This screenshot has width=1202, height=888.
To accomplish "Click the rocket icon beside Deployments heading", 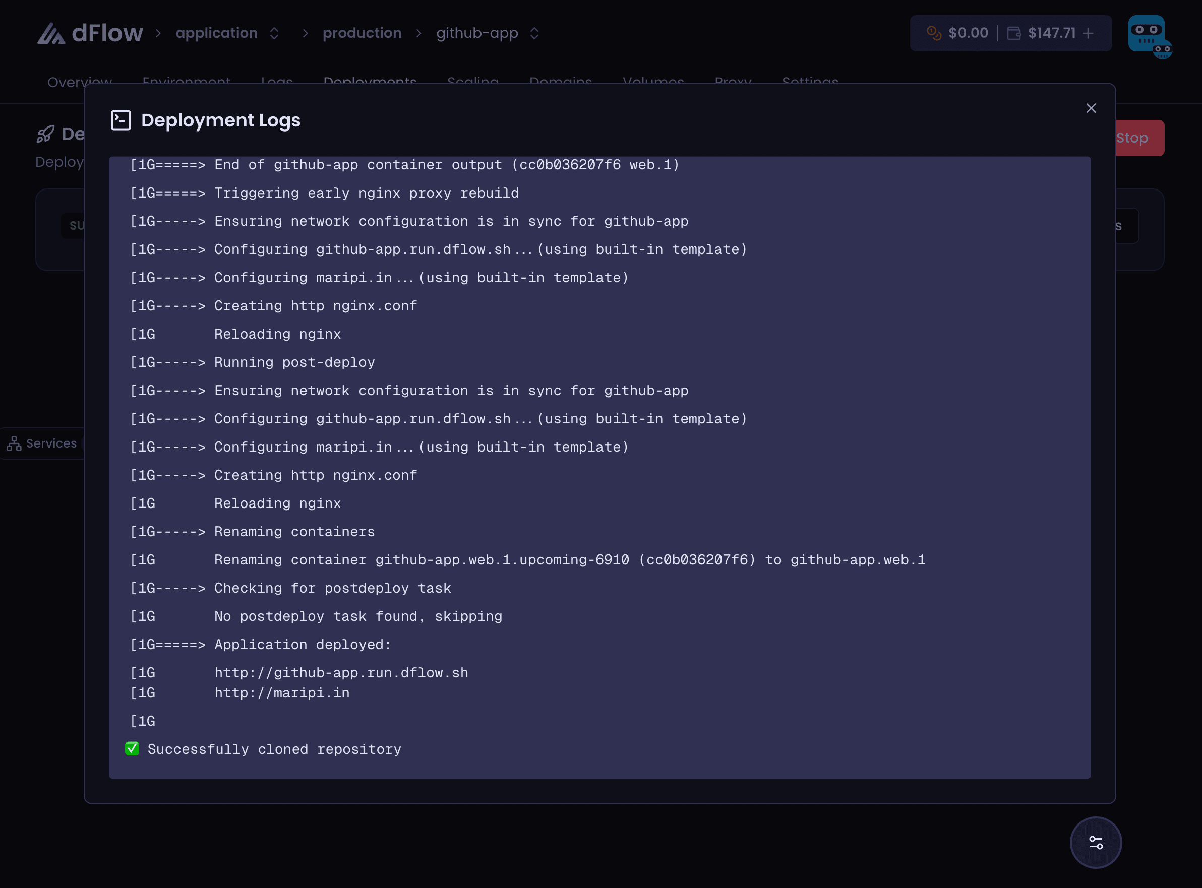I will 46,134.
